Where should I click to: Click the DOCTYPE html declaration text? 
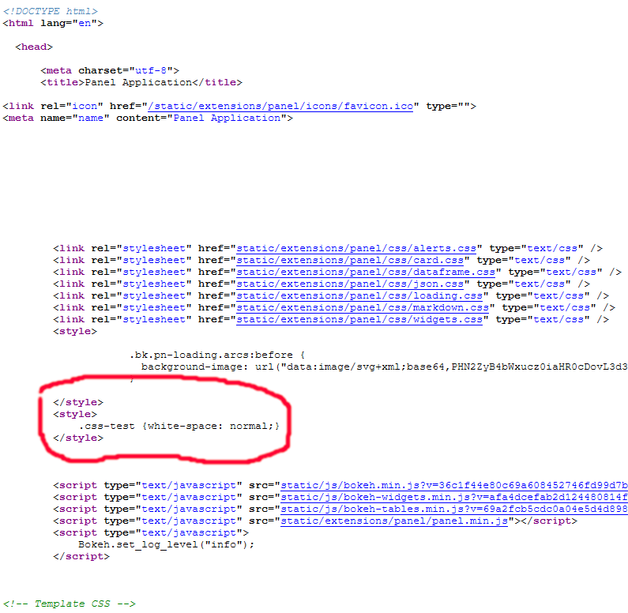click(50, 11)
